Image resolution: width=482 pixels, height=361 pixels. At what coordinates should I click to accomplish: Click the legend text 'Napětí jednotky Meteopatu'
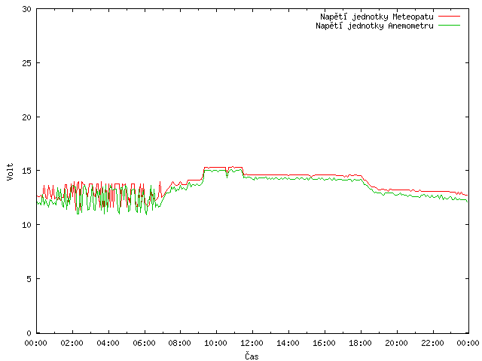(x=377, y=17)
